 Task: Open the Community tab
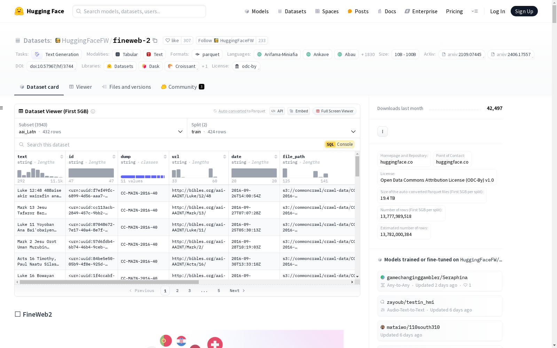point(183,87)
